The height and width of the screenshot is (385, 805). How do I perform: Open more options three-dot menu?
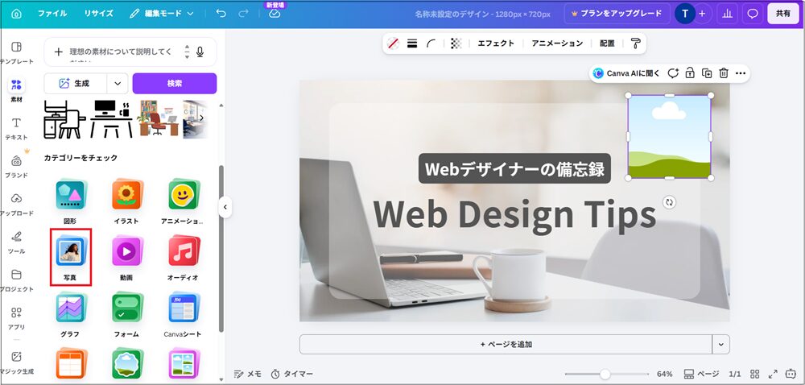pos(741,73)
